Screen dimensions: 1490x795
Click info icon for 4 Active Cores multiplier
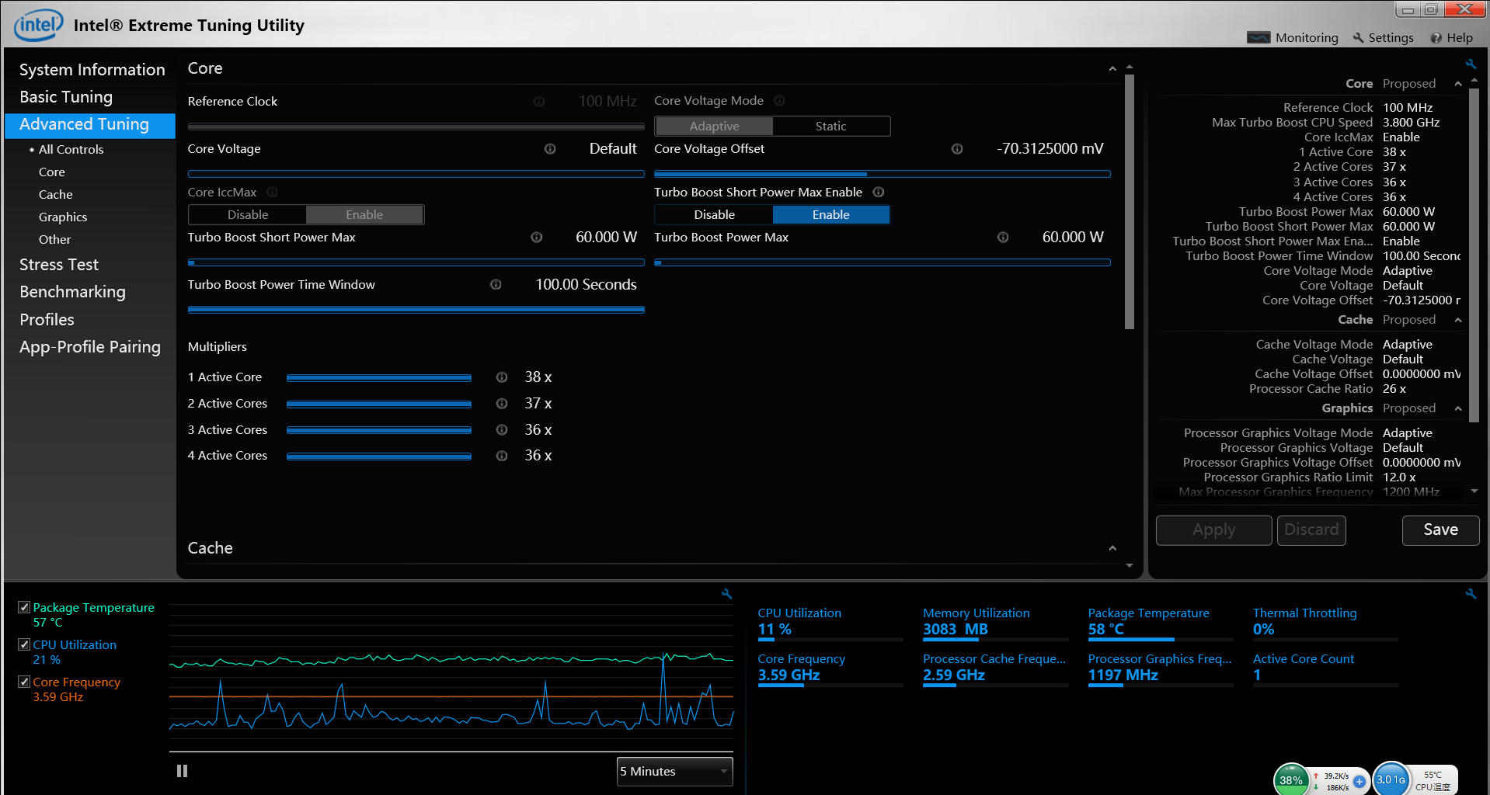pos(502,455)
